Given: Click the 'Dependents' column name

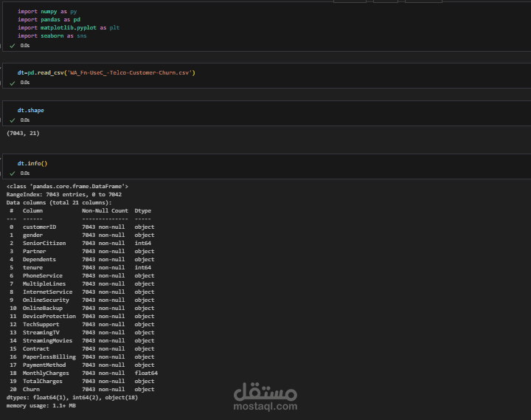Looking at the screenshot, I should [x=39, y=260].
